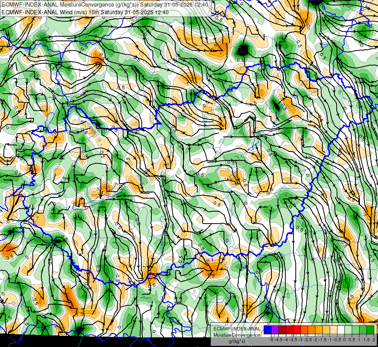This screenshot has height=347, width=378.
Task: Click the '-3' tick label on the legend
Action: coord(300,340)
